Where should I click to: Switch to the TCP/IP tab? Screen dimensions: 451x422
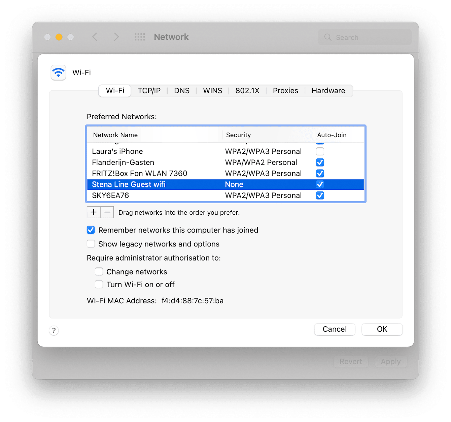[149, 90]
